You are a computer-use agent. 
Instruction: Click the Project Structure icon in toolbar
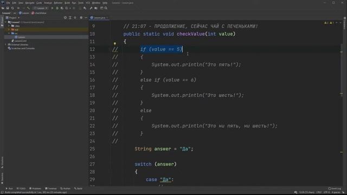(x=96, y=8)
